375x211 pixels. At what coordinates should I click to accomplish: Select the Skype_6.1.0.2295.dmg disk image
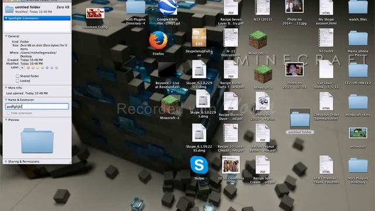click(203, 99)
